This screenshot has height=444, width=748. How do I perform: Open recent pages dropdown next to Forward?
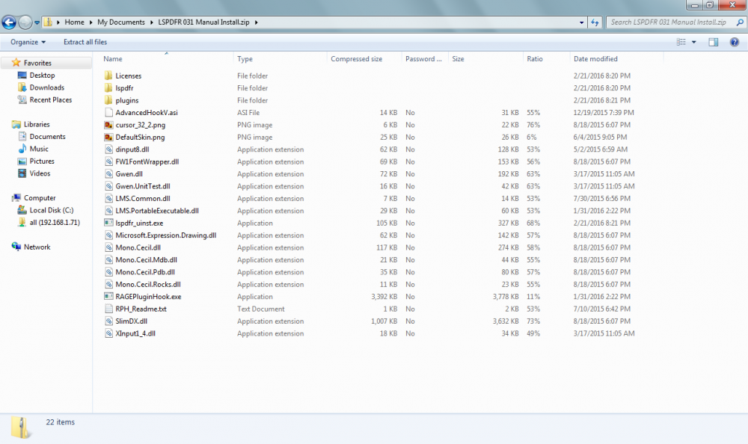[x=37, y=22]
